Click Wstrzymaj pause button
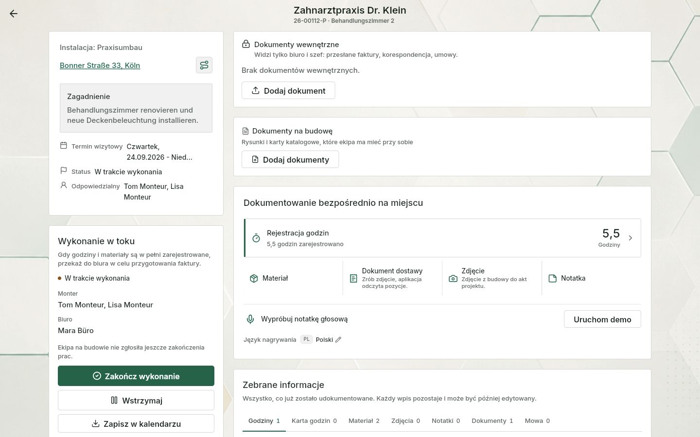 coord(136,400)
